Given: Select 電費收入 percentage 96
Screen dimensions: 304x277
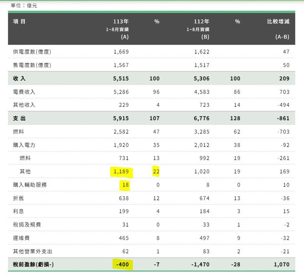Looking at the screenshot, I should click(156, 92).
